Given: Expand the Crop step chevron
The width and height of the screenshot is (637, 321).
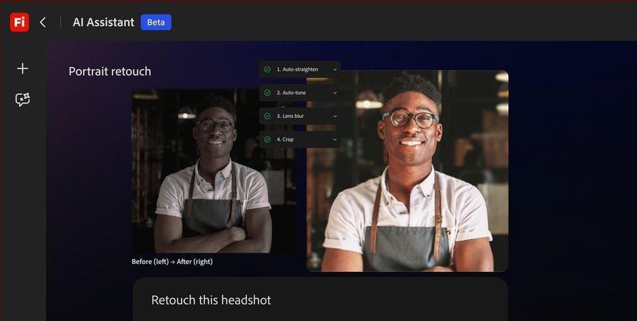Looking at the screenshot, I should pyautogui.click(x=334, y=139).
